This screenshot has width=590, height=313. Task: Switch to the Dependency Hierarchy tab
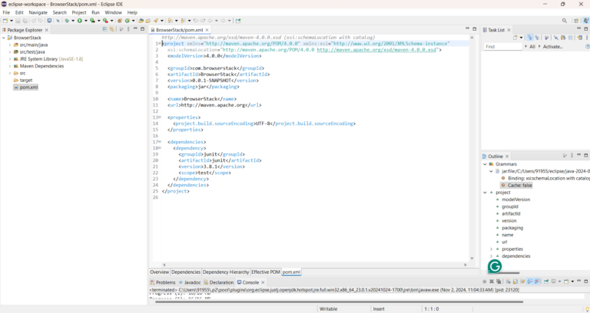pos(226,272)
